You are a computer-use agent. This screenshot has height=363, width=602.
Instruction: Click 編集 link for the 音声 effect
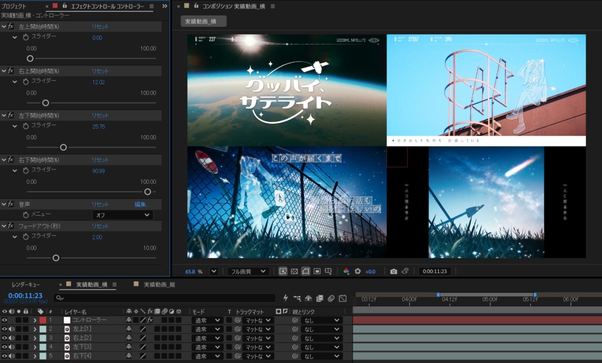click(140, 204)
